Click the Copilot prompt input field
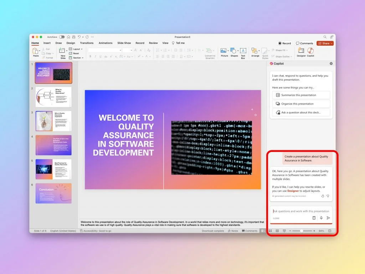Viewport: 365px width, 274px height. tap(301, 211)
